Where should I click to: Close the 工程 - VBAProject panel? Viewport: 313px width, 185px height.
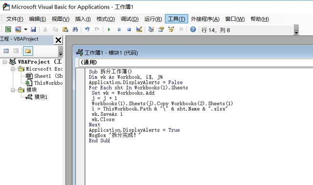click(x=58, y=40)
